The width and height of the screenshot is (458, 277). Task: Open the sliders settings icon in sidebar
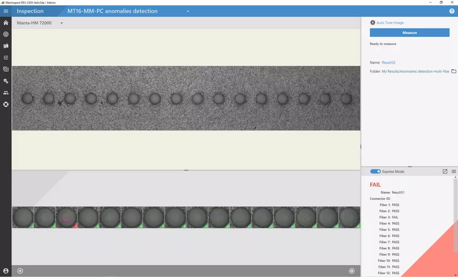tap(5, 58)
